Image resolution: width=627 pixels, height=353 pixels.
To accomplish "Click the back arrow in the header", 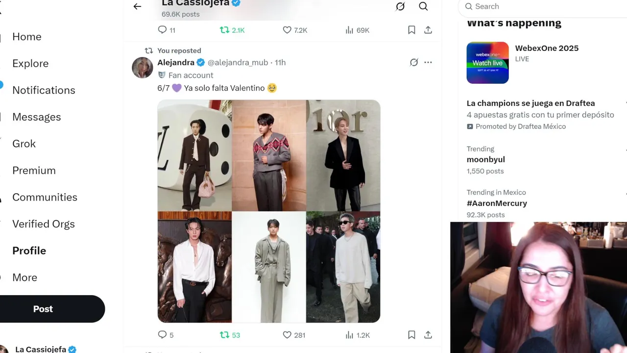I will [137, 6].
